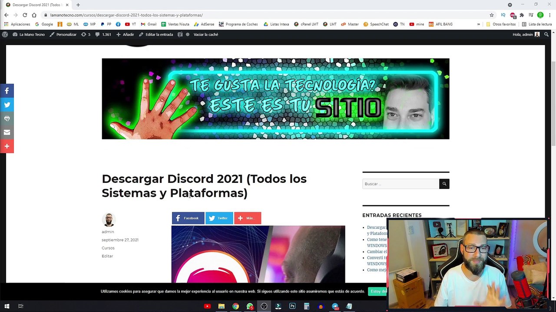Open YouTube from the taskbar

[x=207, y=306]
